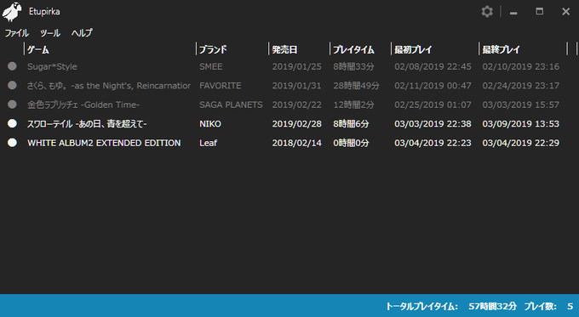Screen dimensions: 579x317
Task: Click the SMEE brand cell
Action: tap(211, 67)
